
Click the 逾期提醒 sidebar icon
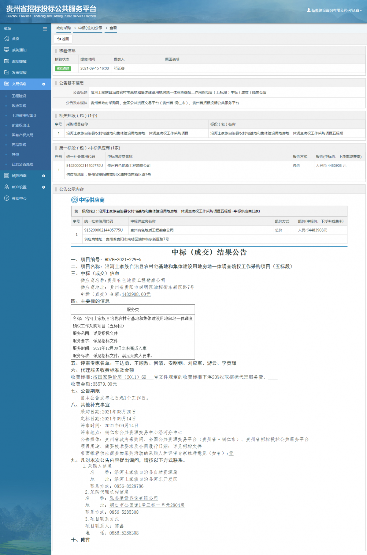click(7, 61)
